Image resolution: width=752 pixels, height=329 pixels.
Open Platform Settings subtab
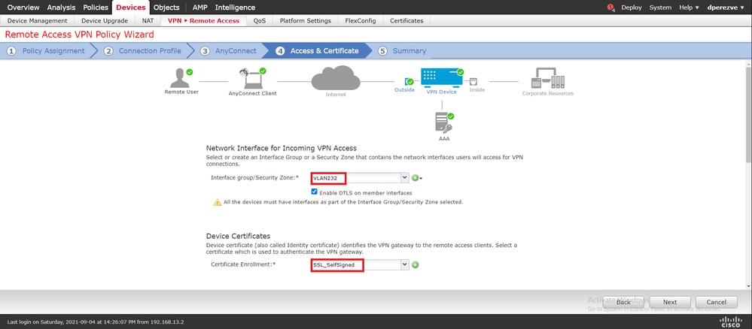pos(306,20)
